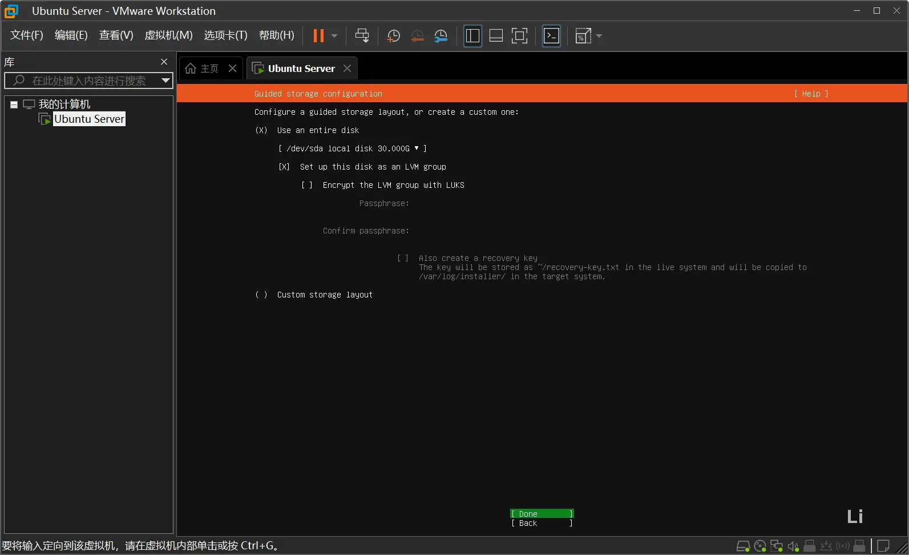The width and height of the screenshot is (909, 555).
Task: Take a snapshot of the virtual machine
Action: click(x=393, y=36)
